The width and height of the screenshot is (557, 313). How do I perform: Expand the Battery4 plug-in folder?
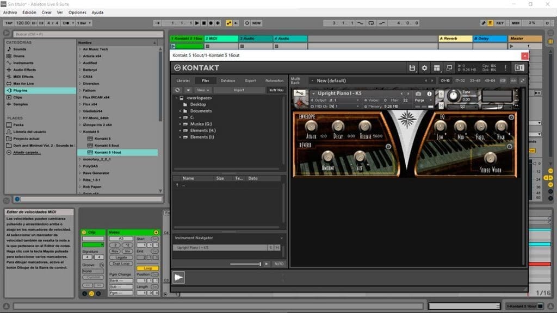(x=80, y=70)
